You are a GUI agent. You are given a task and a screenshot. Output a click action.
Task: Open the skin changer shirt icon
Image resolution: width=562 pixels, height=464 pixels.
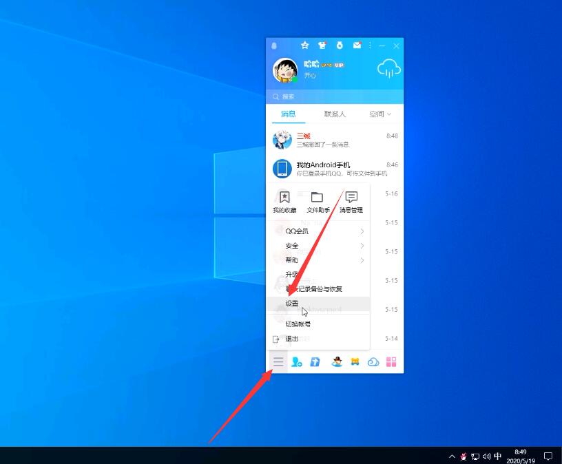click(x=322, y=45)
